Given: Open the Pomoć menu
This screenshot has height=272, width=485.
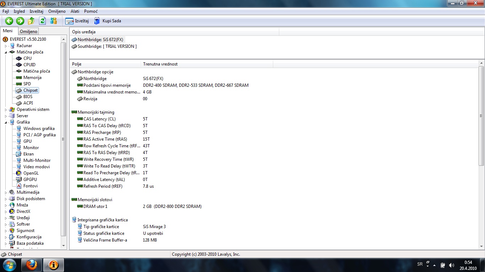Looking at the screenshot, I should [91, 11].
